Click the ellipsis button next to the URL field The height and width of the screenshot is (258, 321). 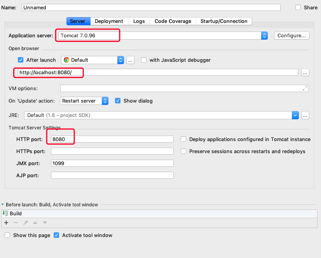305,72
